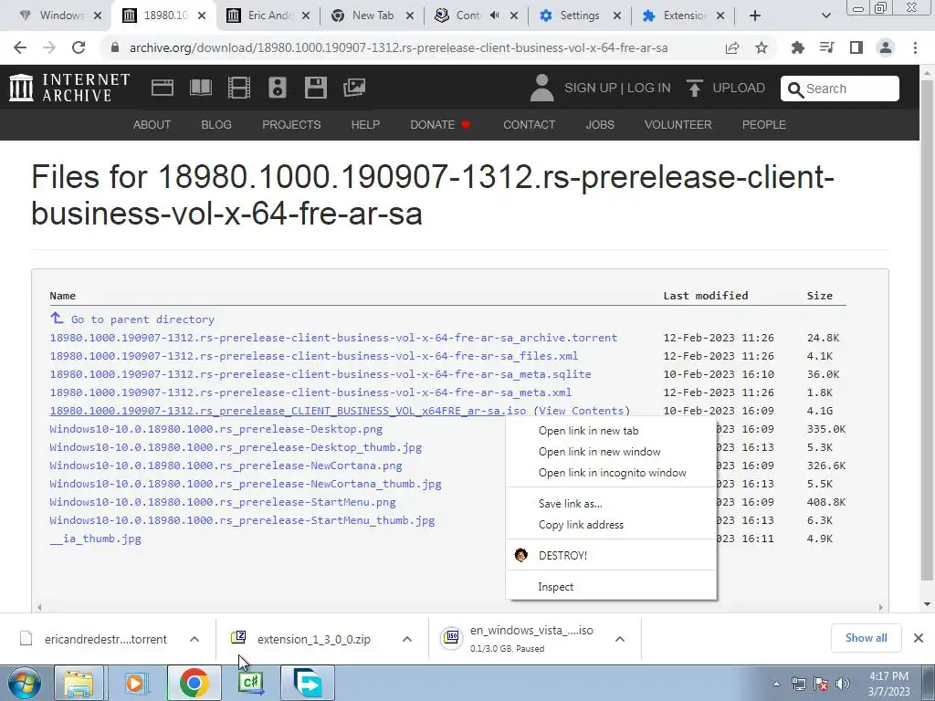Open the media control icon in toolbar
935x701 pixels.
[826, 47]
